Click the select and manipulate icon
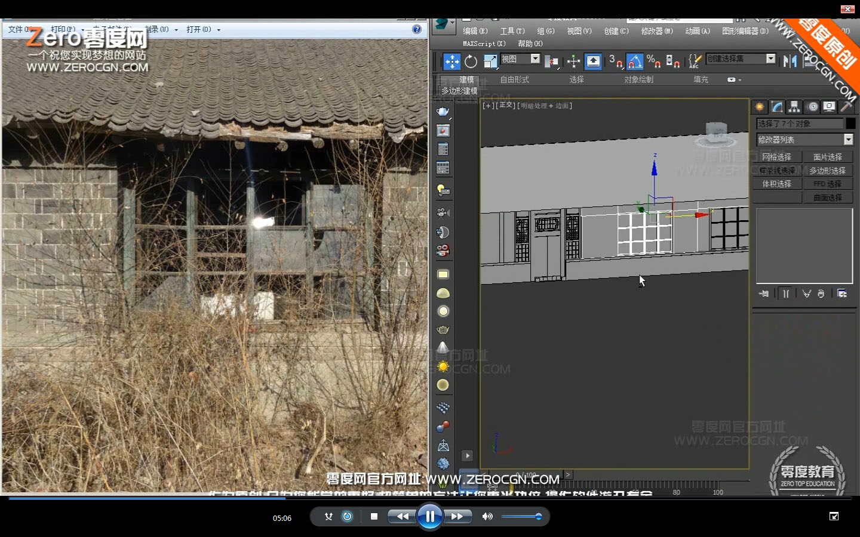860x537 pixels. point(573,61)
